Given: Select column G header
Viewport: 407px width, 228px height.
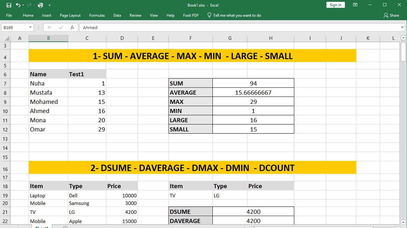Looking at the screenshot, I should [x=230, y=38].
